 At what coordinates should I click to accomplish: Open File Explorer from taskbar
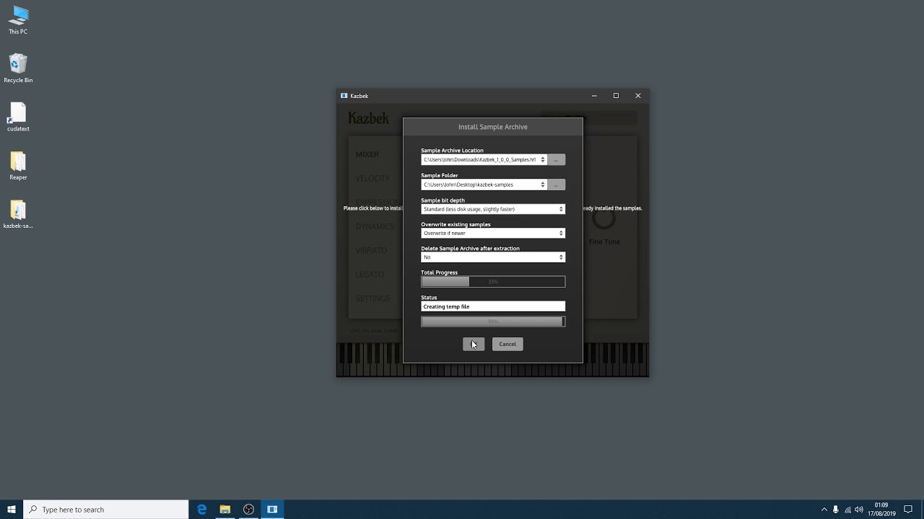pos(225,510)
